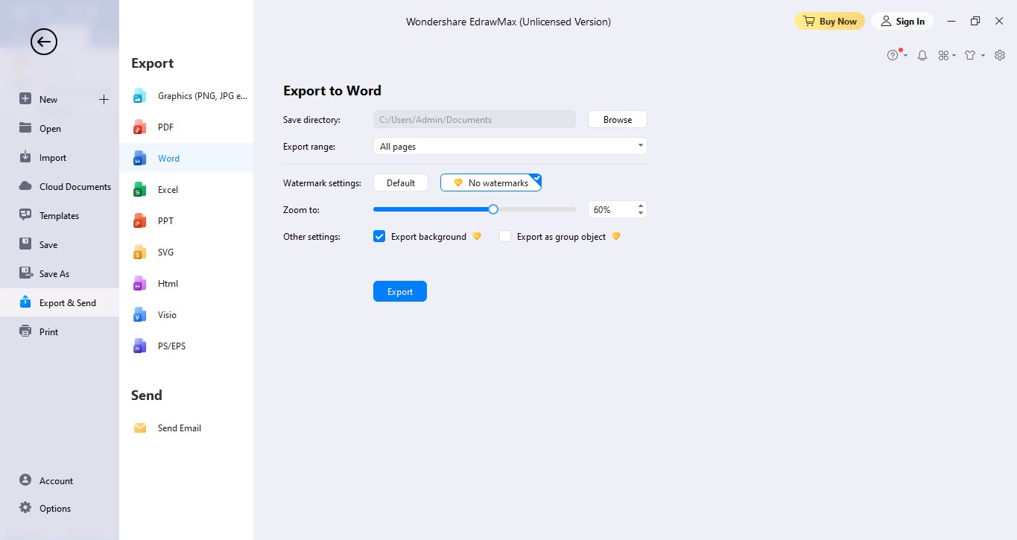Click the user icon in Sign In
The width and height of the screenshot is (1017, 540).
[x=886, y=22]
